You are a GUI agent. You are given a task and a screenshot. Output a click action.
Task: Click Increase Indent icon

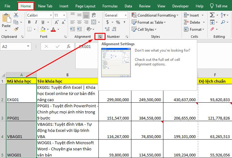(79, 29)
